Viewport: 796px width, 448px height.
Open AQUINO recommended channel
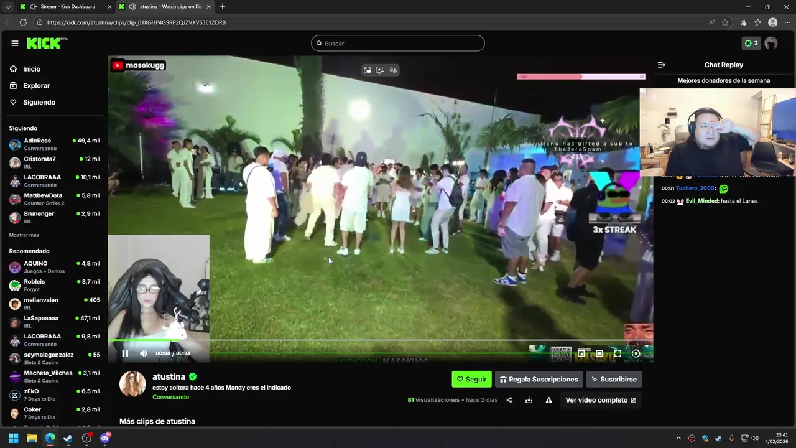[x=55, y=267]
